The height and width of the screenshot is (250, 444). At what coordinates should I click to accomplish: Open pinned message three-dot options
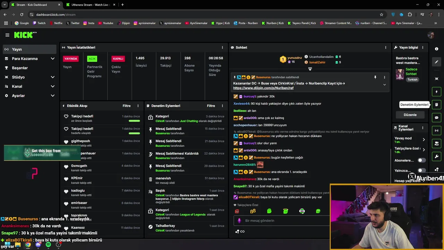tap(384, 77)
